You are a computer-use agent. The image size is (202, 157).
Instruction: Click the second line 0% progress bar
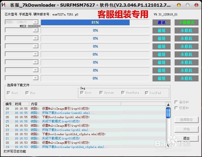coord(95,30)
